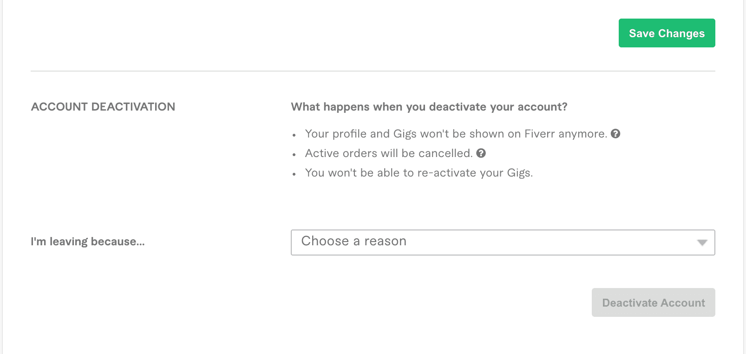Click bullet point before Active orders line
The width and height of the screenshot is (746, 354).
point(294,155)
